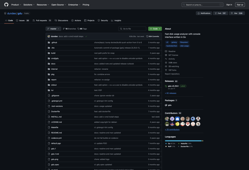249x170 pixels.
Task: Open the Product dropdown menu
Action: click(x=16, y=5)
